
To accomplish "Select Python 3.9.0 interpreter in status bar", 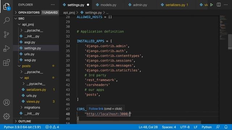I will tap(22, 127).
